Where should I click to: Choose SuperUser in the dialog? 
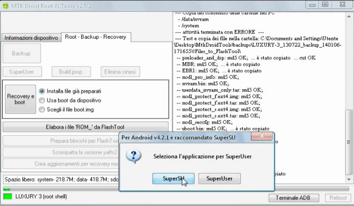[219, 179]
